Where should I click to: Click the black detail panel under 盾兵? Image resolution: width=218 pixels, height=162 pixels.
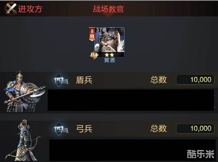point(131,100)
